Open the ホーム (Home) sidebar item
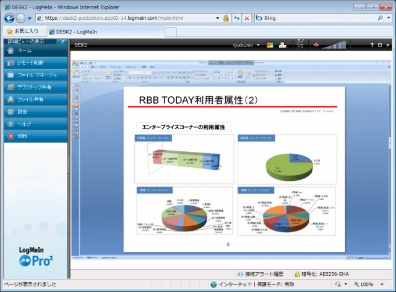The height and width of the screenshot is (292, 396). pyautogui.click(x=36, y=51)
